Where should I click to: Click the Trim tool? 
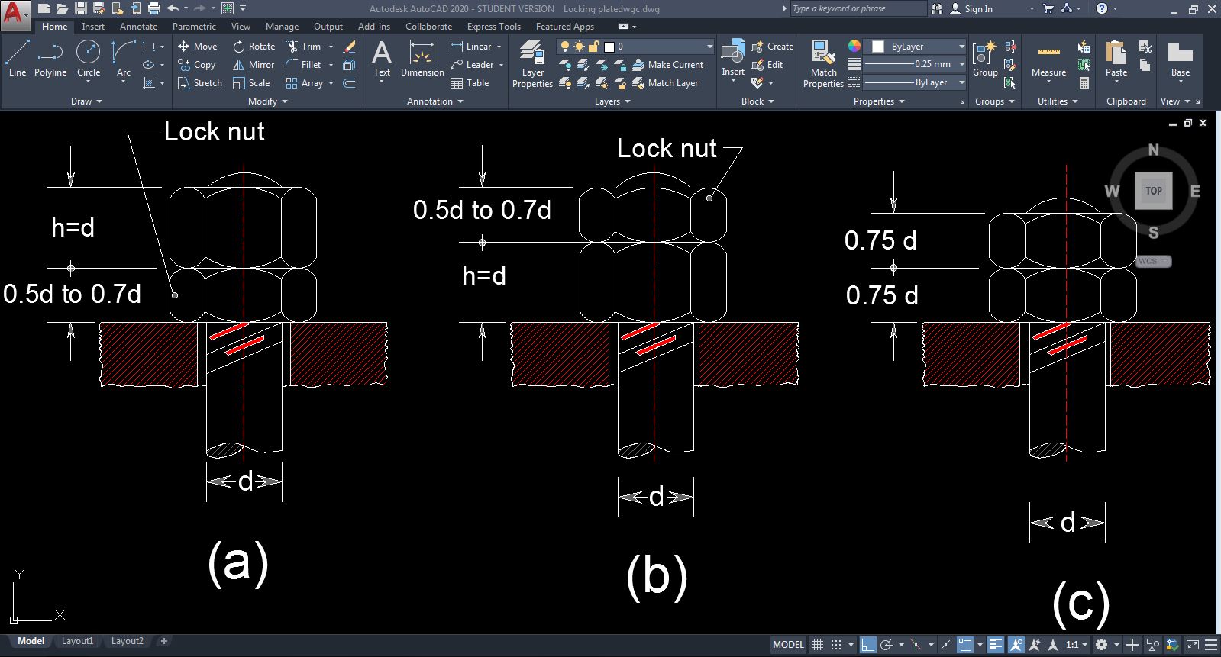click(304, 47)
